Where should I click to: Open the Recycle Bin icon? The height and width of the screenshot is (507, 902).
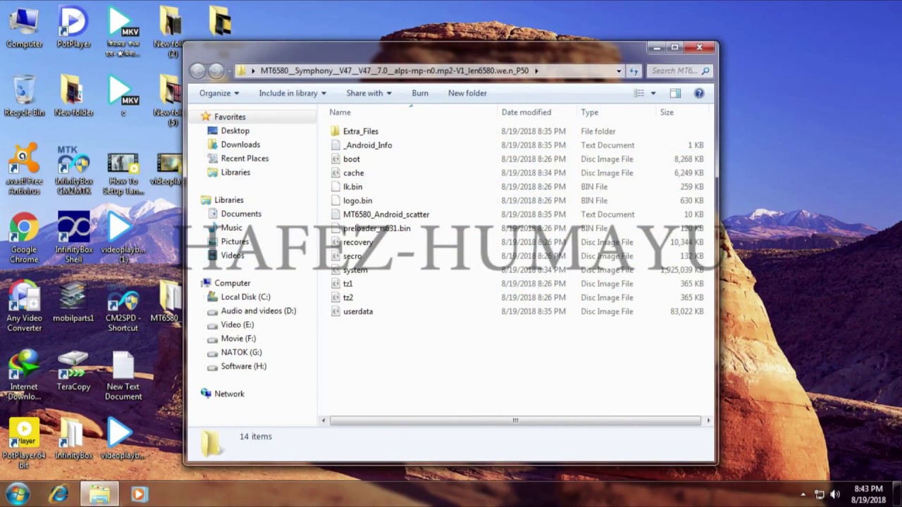pyautogui.click(x=24, y=96)
